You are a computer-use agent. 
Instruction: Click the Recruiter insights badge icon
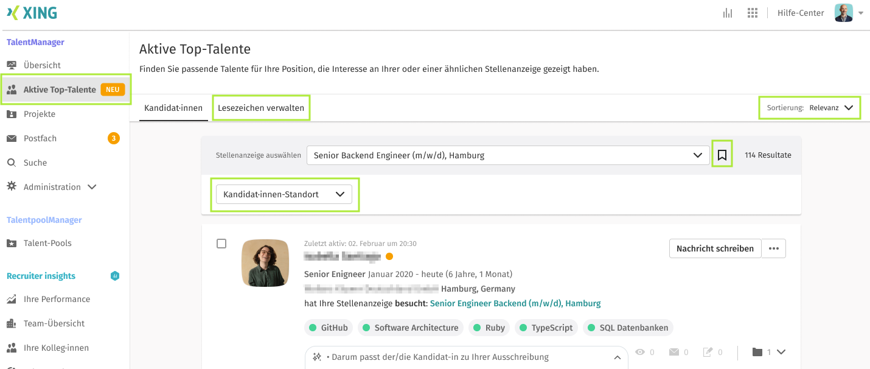(x=115, y=276)
